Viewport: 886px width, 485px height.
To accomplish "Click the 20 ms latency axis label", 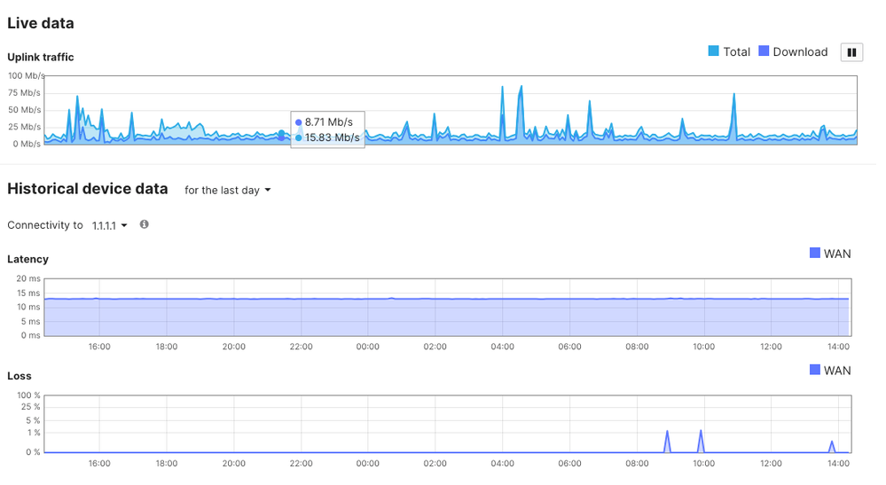I will click(28, 278).
